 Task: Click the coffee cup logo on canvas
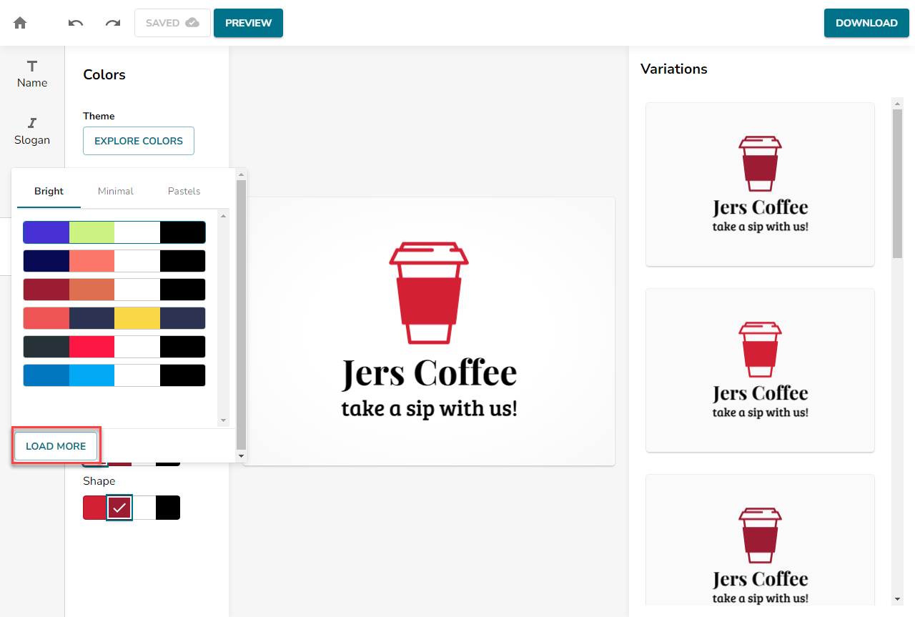[429, 293]
